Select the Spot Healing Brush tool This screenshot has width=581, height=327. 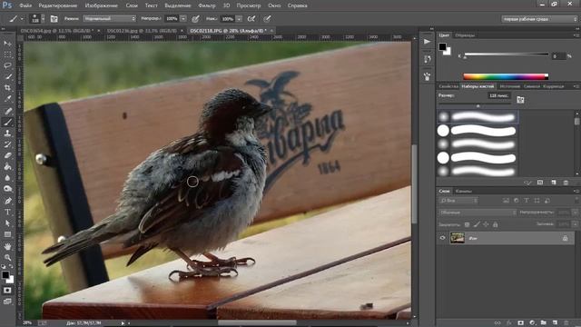click(x=7, y=111)
